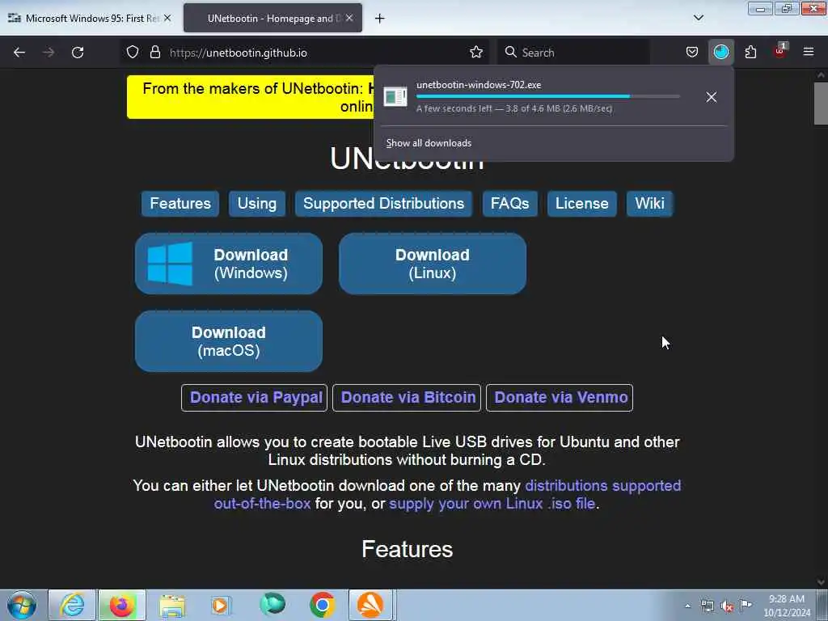Screen dimensions: 828x621
Task: Click the orange Avast taskbar icon
Action: pyautogui.click(x=370, y=605)
